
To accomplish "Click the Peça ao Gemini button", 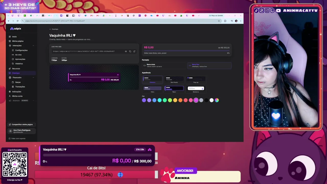I will (216, 16).
